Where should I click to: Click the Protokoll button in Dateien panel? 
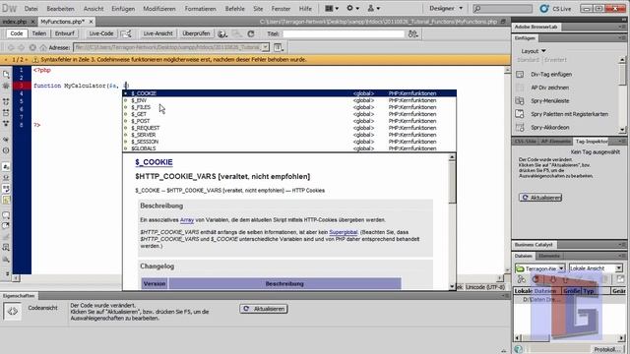click(x=607, y=350)
